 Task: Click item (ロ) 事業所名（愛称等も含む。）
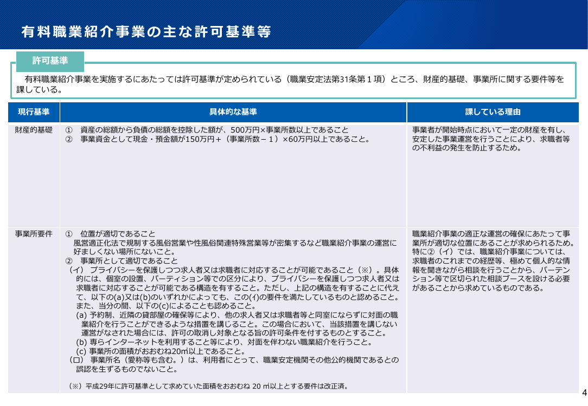click(x=234, y=364)
